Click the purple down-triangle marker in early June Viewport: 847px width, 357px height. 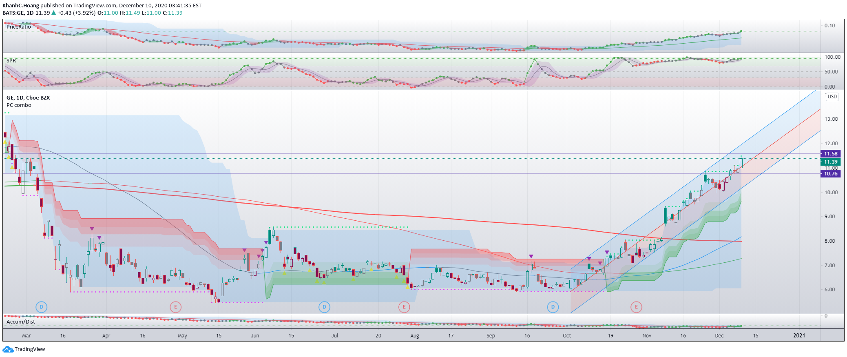(x=266, y=242)
